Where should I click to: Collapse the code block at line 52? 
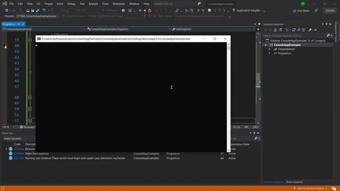(30, 120)
